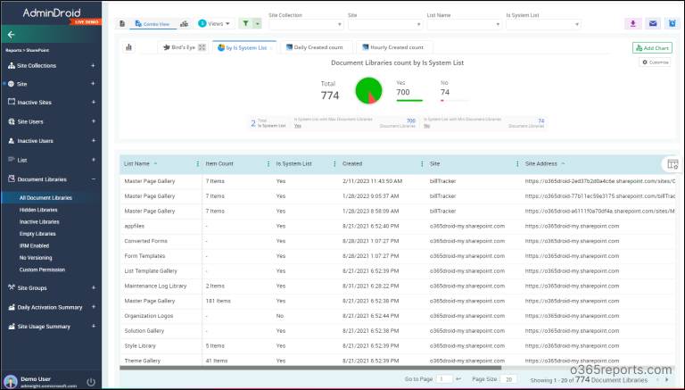The height and width of the screenshot is (390, 685).
Task: Open Hidden Libraries report
Action: [38, 210]
